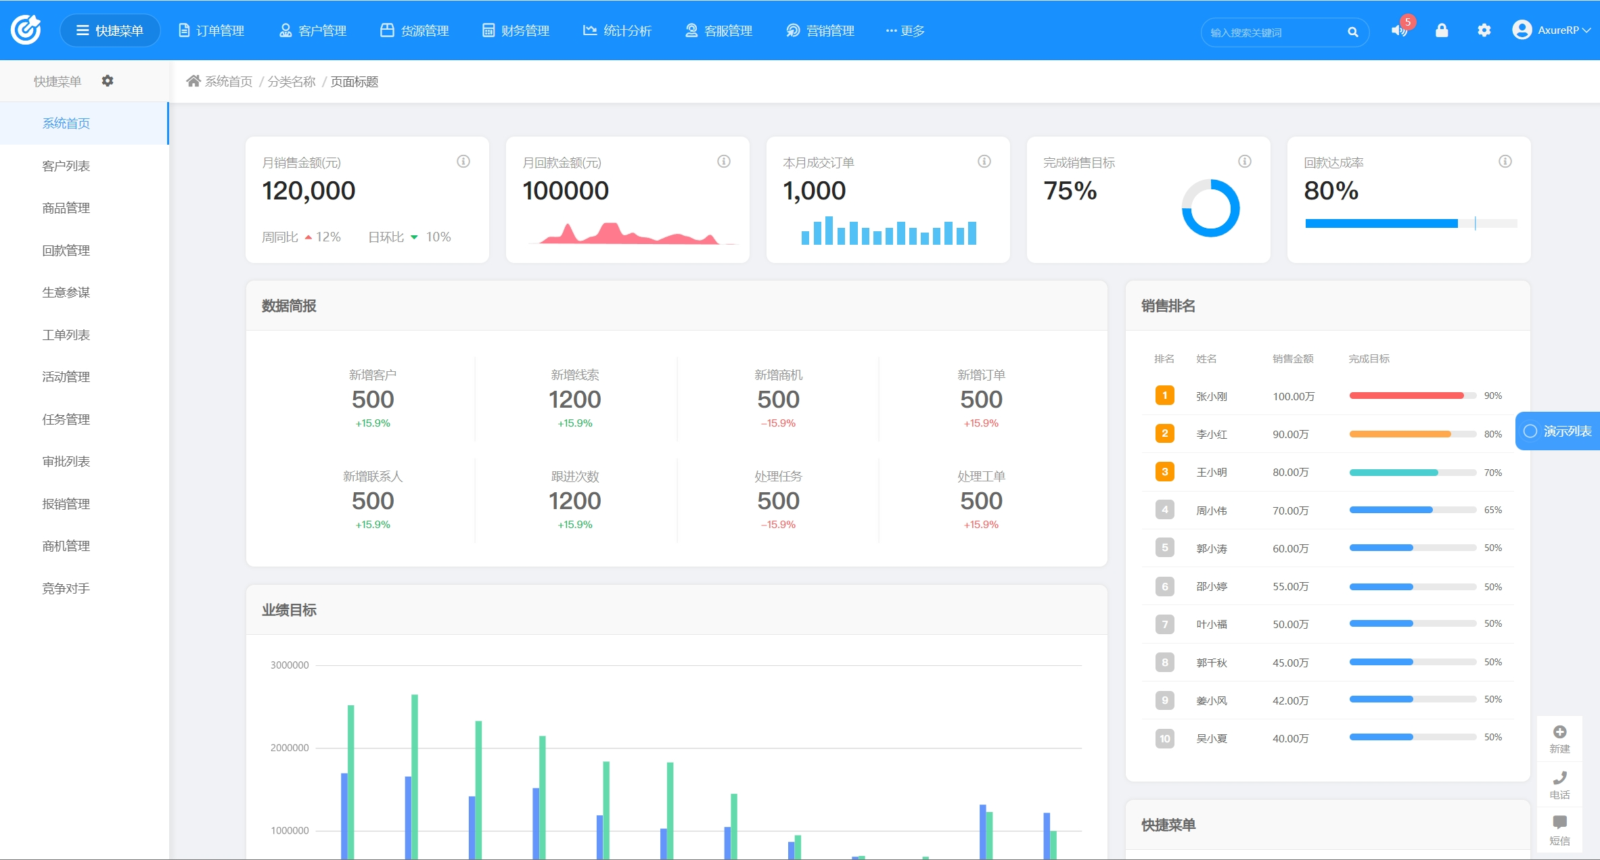Screen dimensions: 1600x860
Task: Open 营销管理 menu
Action: click(820, 30)
